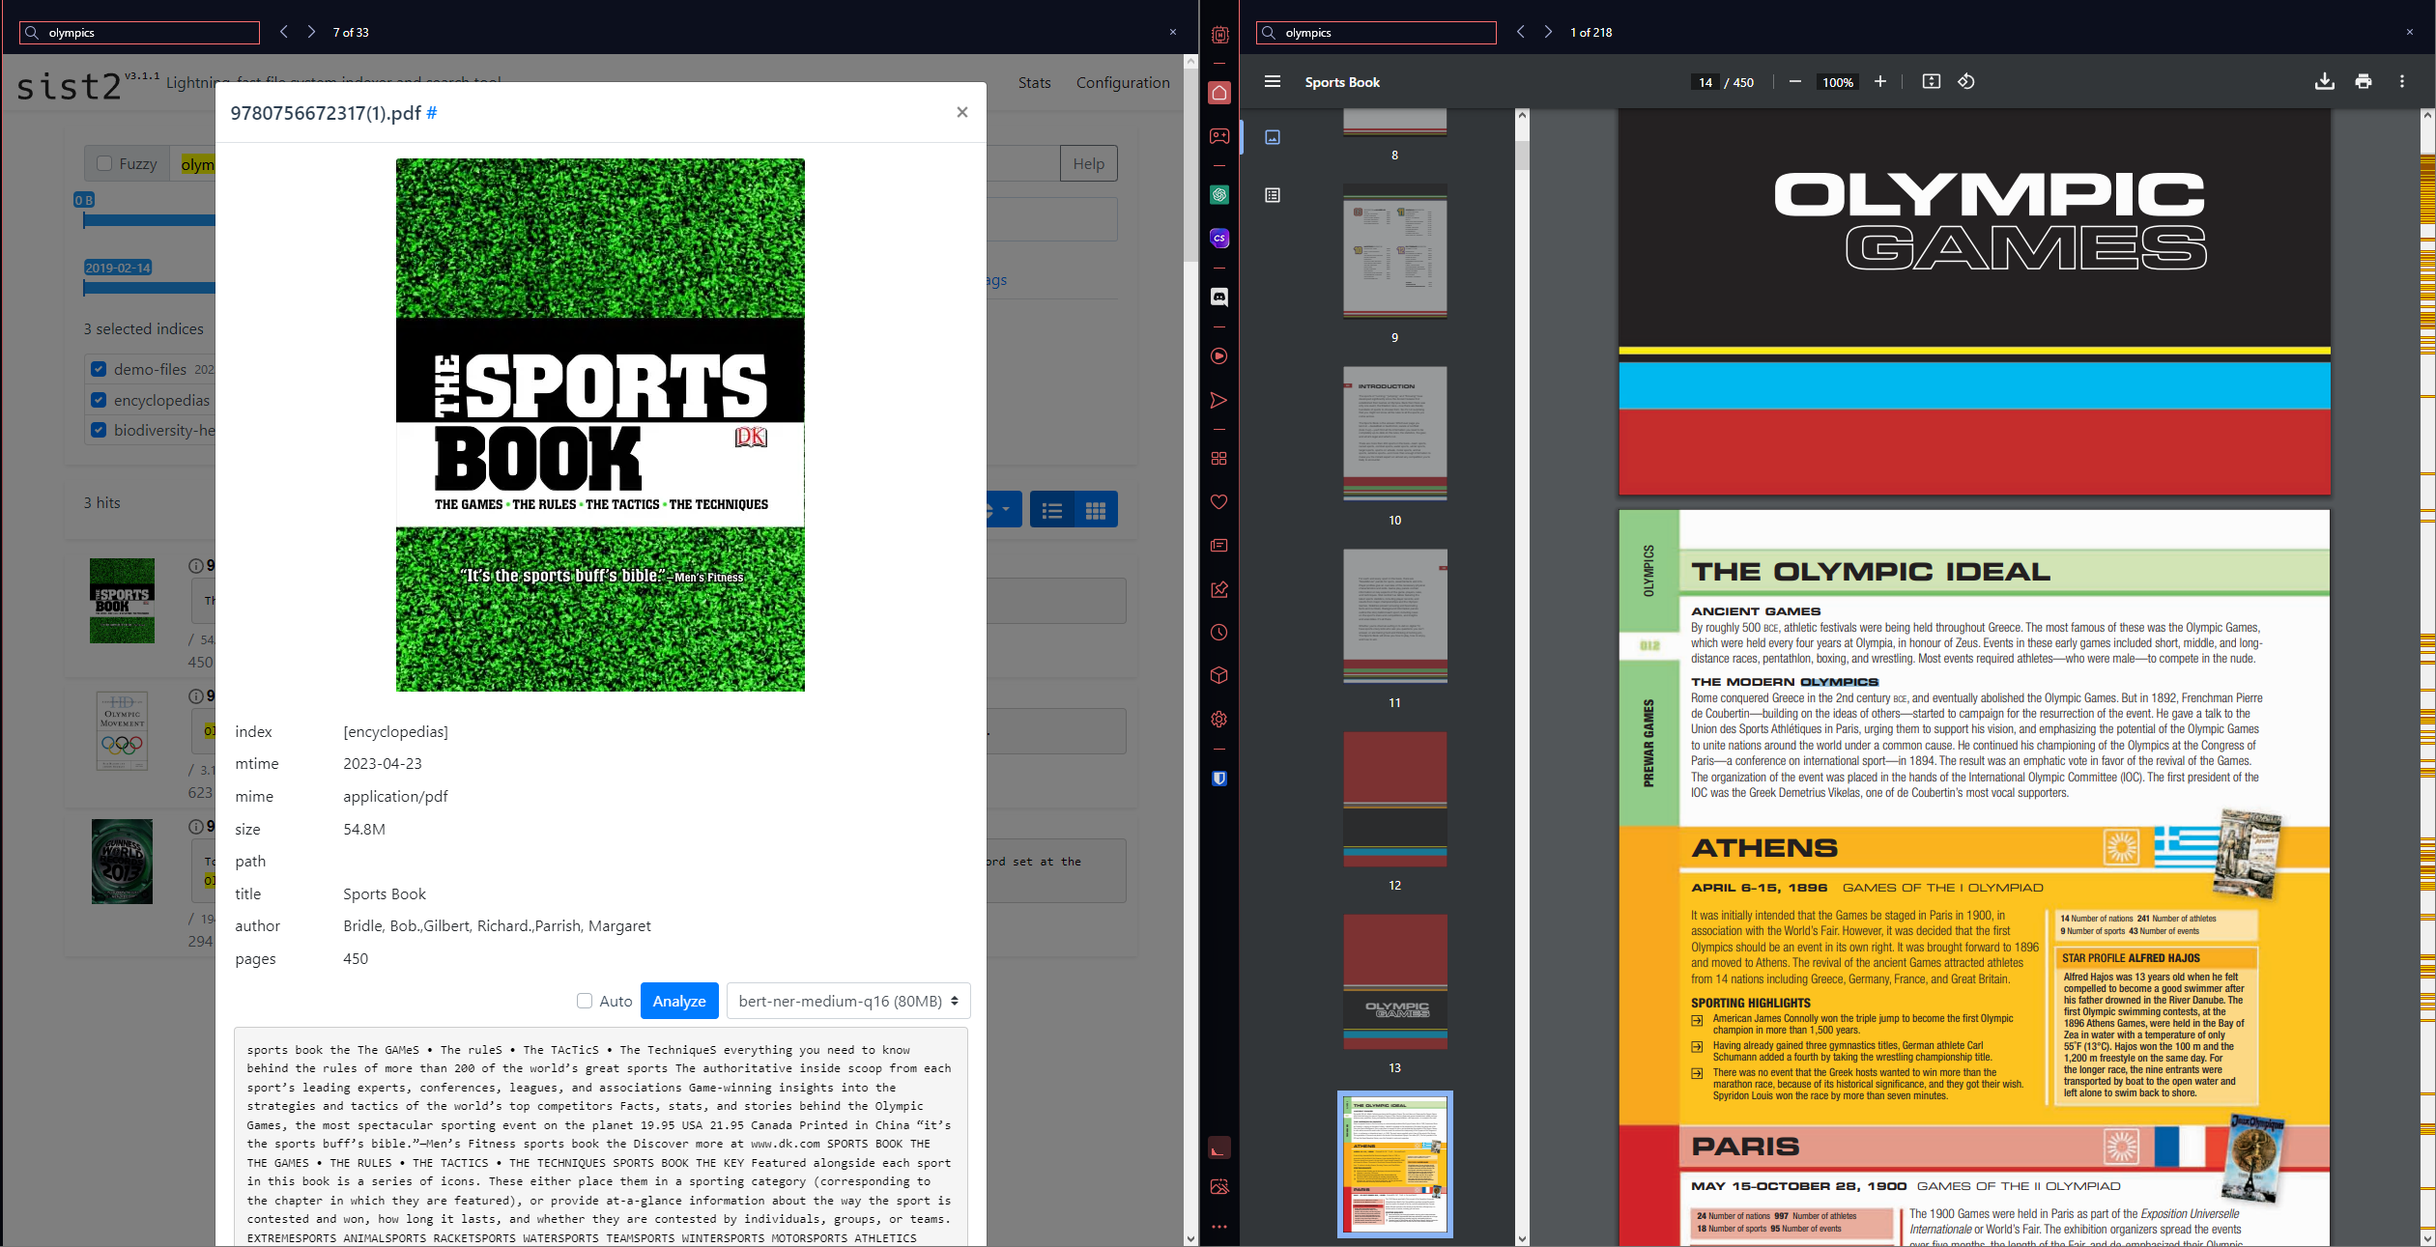
Task: Click the fit-to-page icon
Action: tap(1931, 82)
